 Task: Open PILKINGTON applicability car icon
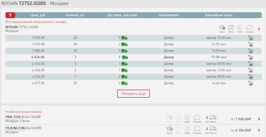click(170, 129)
